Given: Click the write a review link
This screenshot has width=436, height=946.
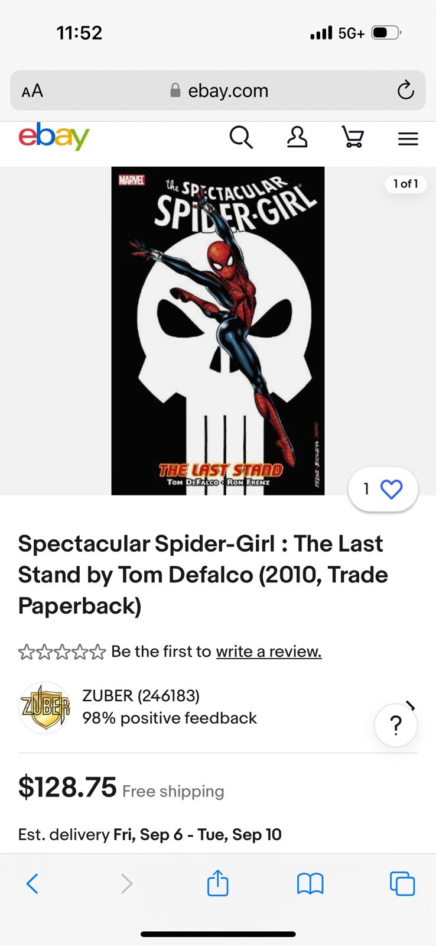Looking at the screenshot, I should click(269, 652).
